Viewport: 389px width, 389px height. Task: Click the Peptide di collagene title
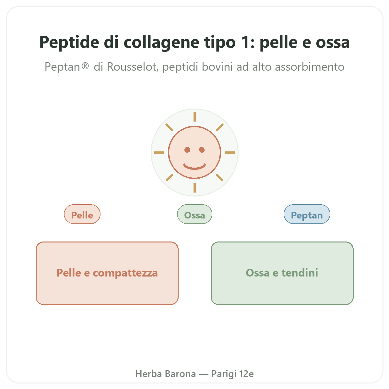194,42
